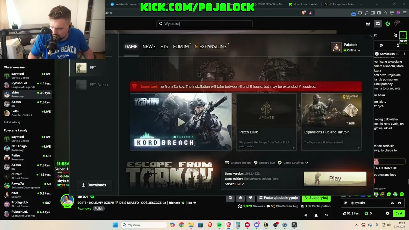
Task: Open the EXPANSIONS tab in launcher
Action: pyautogui.click(x=212, y=46)
